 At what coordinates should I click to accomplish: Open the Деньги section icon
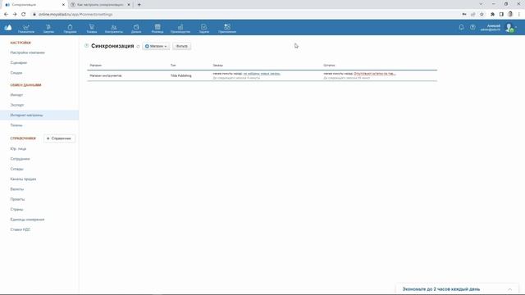136,29
